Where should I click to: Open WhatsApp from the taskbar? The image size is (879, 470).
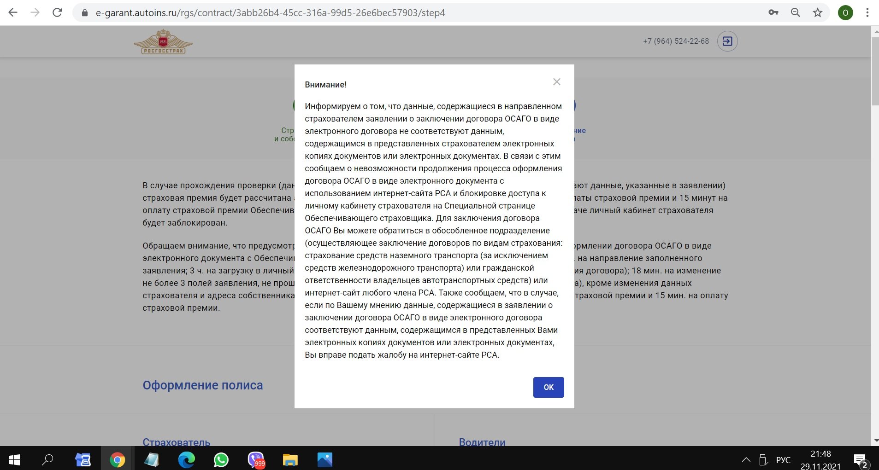click(221, 459)
